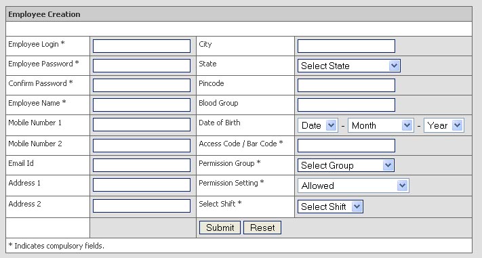Image resolution: width=482 pixels, height=258 pixels.
Task: Click into the Employee Name field
Action: 142,105
